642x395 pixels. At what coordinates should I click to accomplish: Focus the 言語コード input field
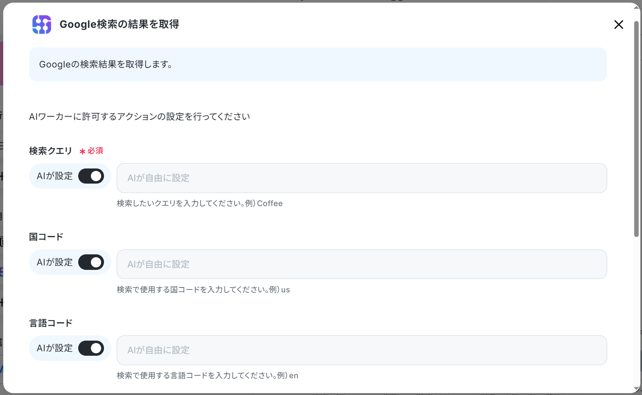coord(362,350)
